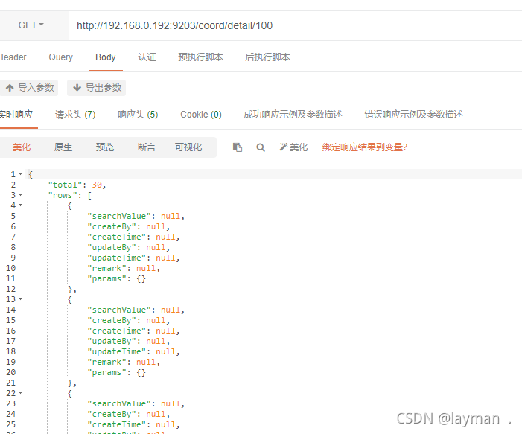Screen dimensions: 522x434
Task: Select the 实时响应 tab
Action: click(x=16, y=115)
